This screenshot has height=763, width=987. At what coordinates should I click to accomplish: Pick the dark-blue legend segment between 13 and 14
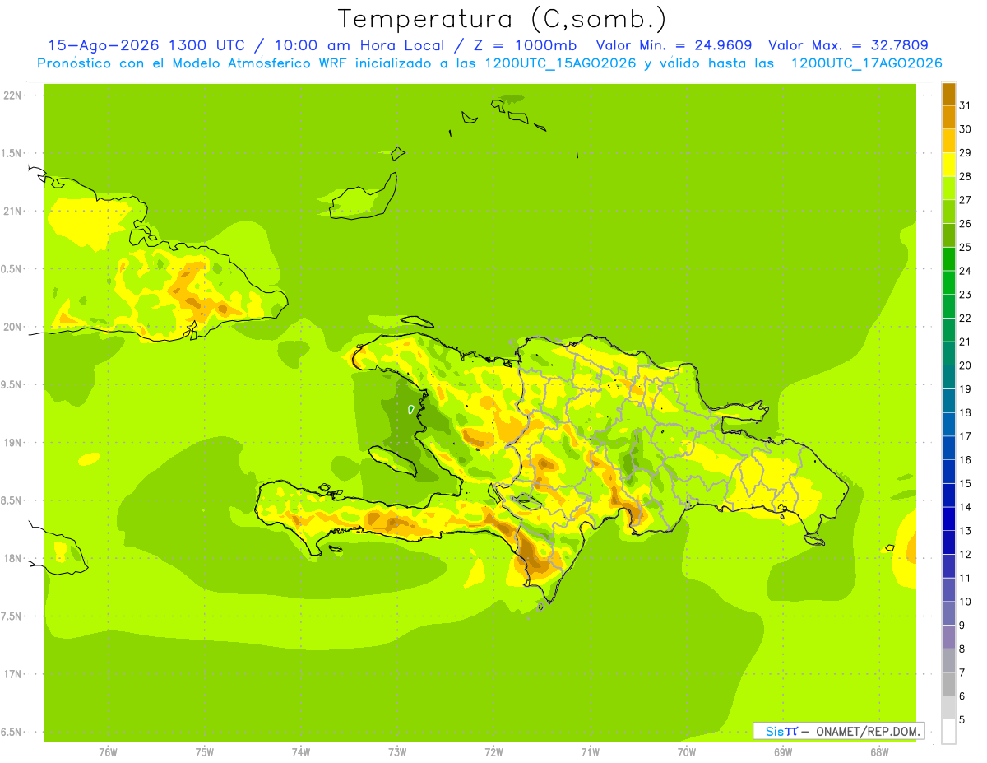coord(948,519)
